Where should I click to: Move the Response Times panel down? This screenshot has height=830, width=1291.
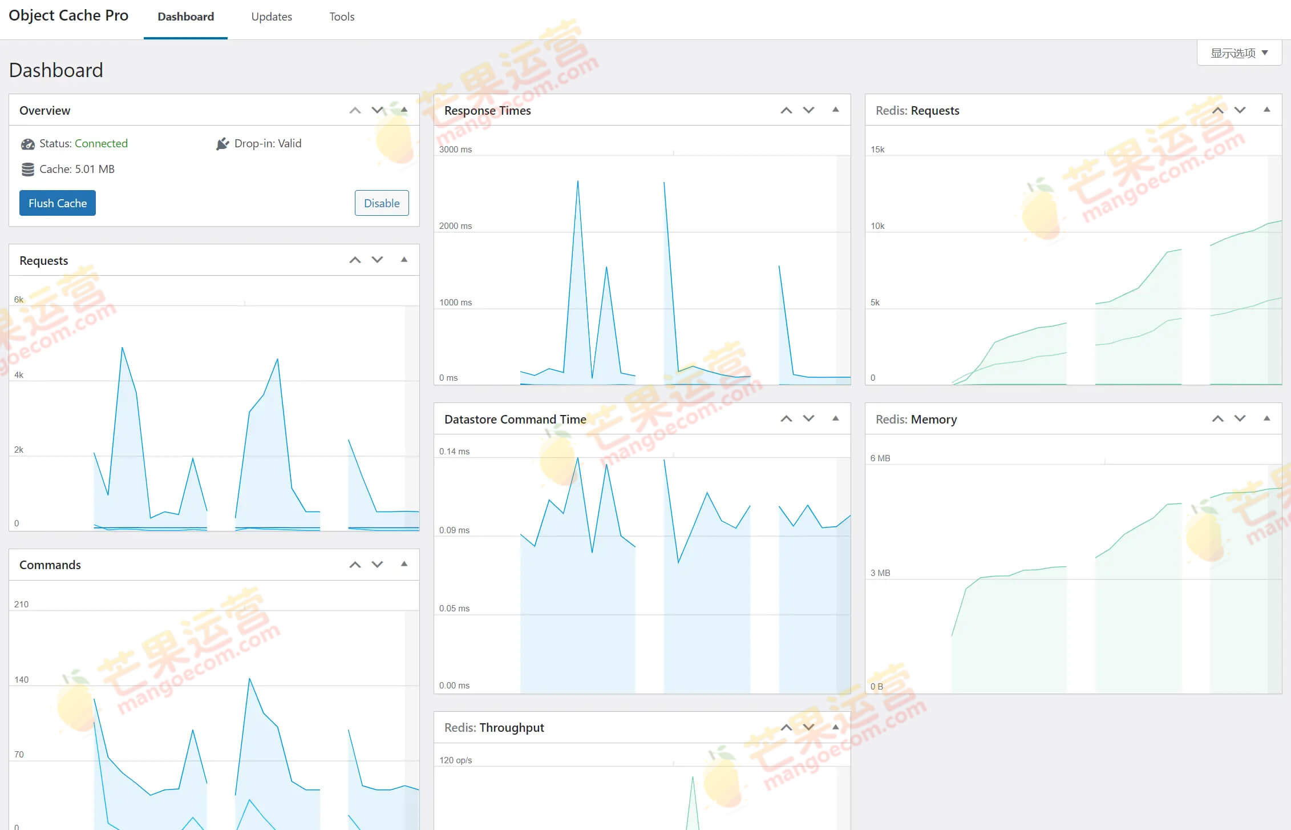coord(808,110)
